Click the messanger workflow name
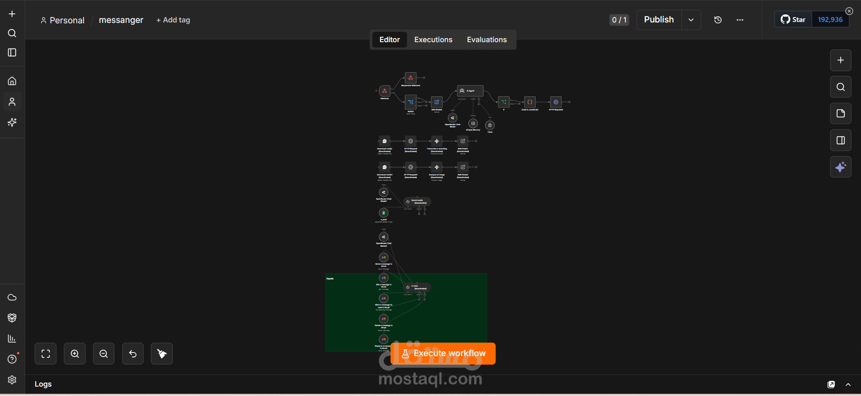 tap(121, 20)
